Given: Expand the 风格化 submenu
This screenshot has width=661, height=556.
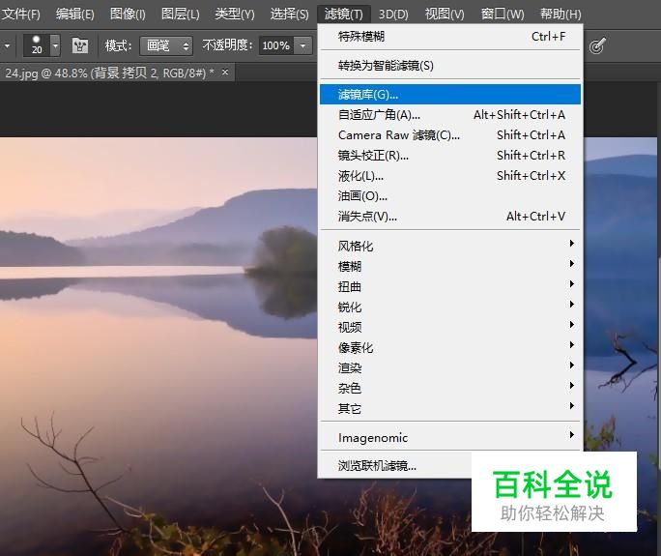Looking at the screenshot, I should pos(450,246).
